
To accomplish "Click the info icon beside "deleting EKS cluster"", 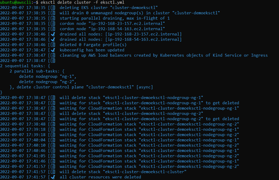I will tap(53, 8).
